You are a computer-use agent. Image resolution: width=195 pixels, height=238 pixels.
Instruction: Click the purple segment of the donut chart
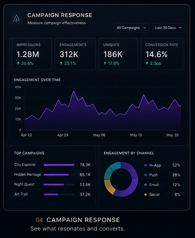(x=134, y=180)
